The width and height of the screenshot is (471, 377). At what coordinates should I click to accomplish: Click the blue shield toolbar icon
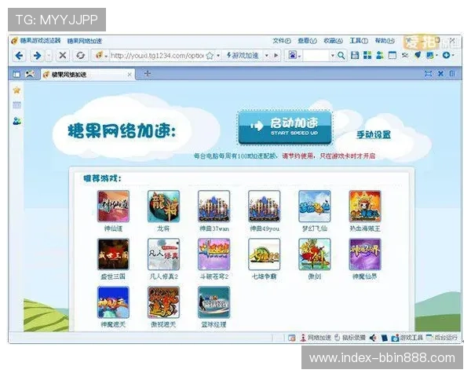pos(418,55)
